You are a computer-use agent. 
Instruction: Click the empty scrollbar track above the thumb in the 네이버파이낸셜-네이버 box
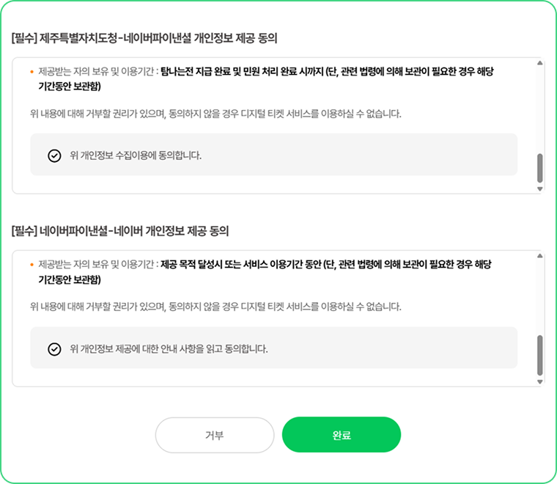coord(539,297)
